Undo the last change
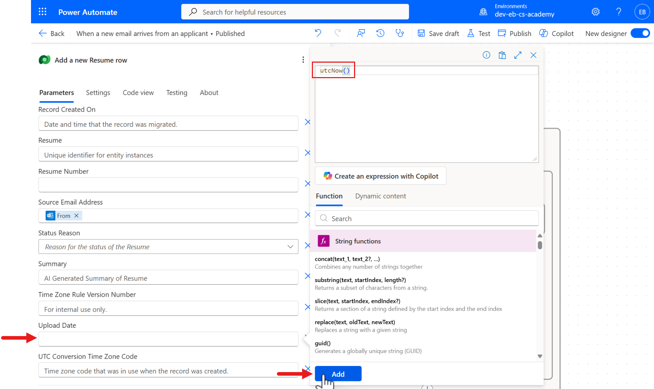Screen dimensions: 654x389 [318, 33]
